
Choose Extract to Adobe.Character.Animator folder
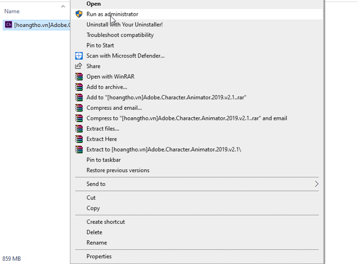click(x=197, y=149)
